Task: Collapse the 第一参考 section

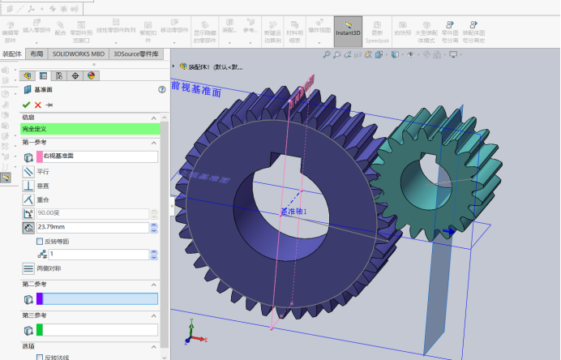Action: pyautogui.click(x=154, y=143)
